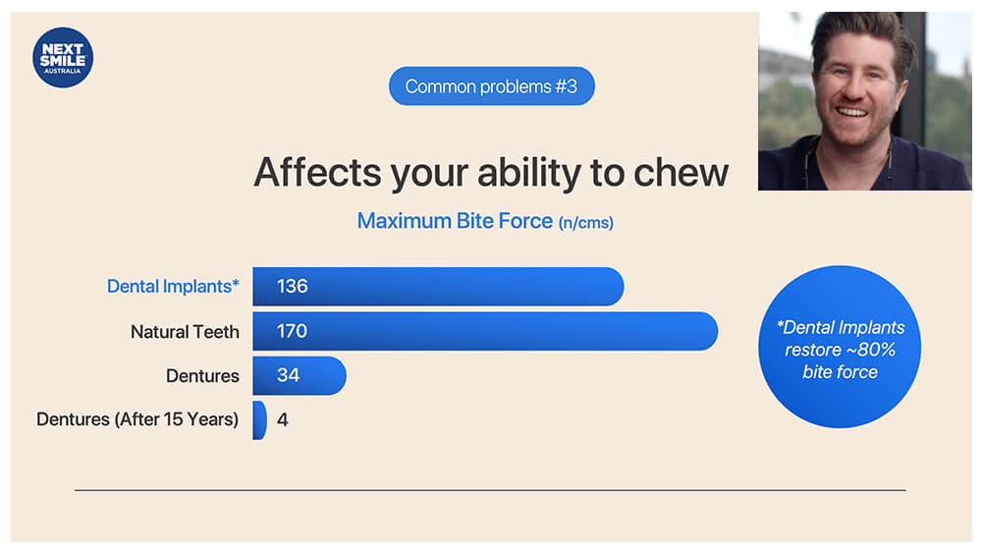This screenshot has width=983, height=553.
Task: Click the horizontal divider line below chart
Action: click(x=490, y=490)
